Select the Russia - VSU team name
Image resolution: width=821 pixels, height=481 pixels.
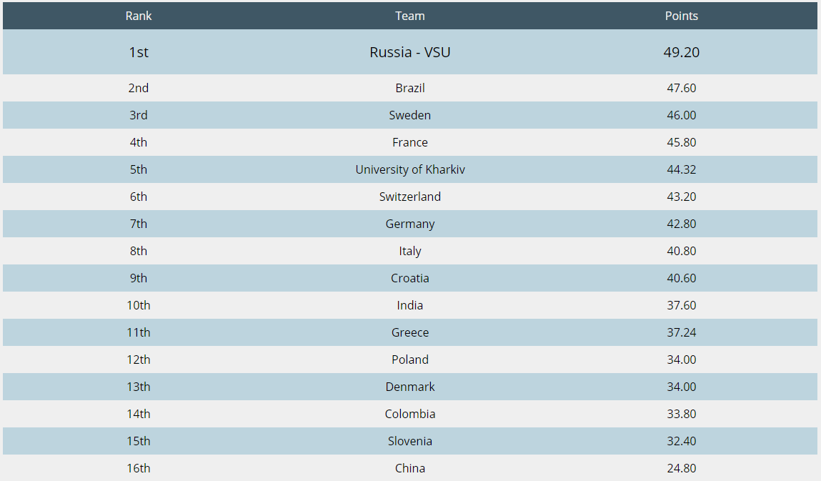(410, 52)
